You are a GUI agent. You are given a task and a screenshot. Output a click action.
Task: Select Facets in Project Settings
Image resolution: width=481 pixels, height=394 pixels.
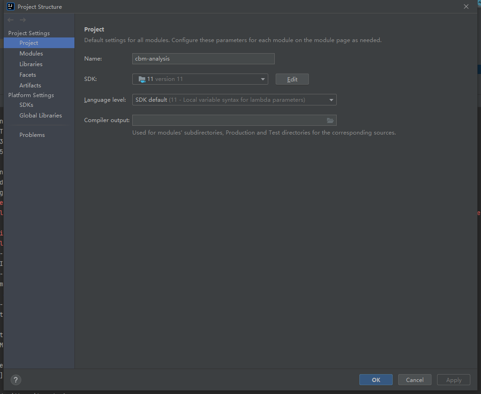coord(28,74)
